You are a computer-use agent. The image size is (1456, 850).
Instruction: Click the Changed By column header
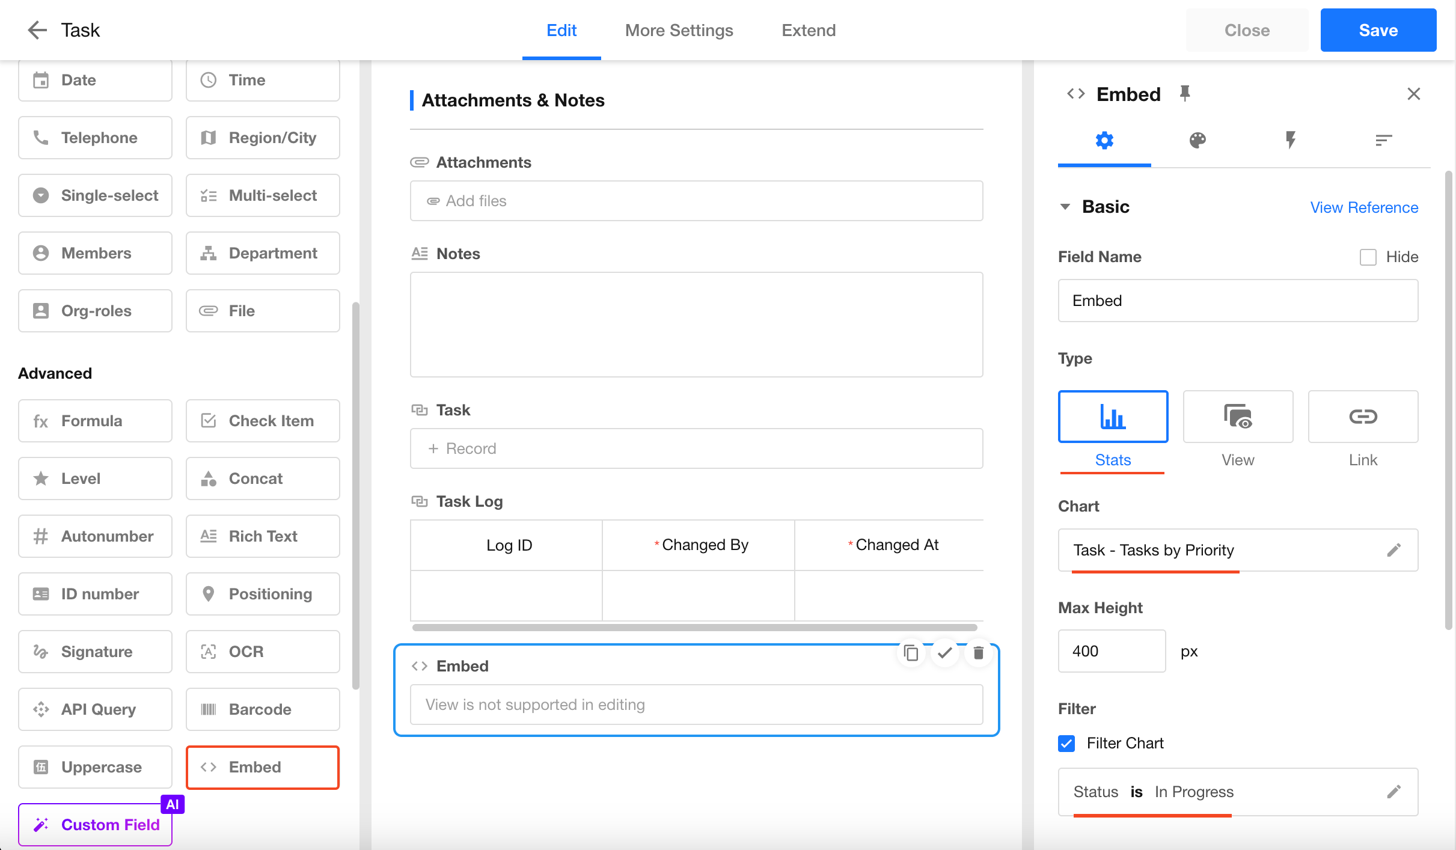(699, 545)
